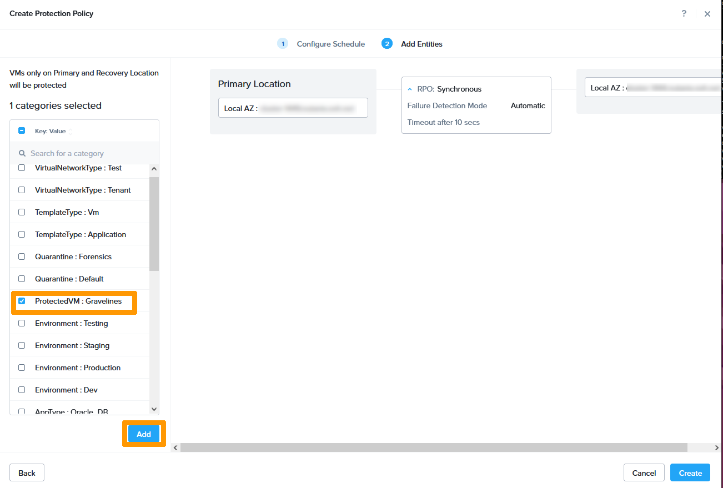723x488 pixels.
Task: Click the Key: Value sort arrows
Action: pyautogui.click(x=71, y=132)
